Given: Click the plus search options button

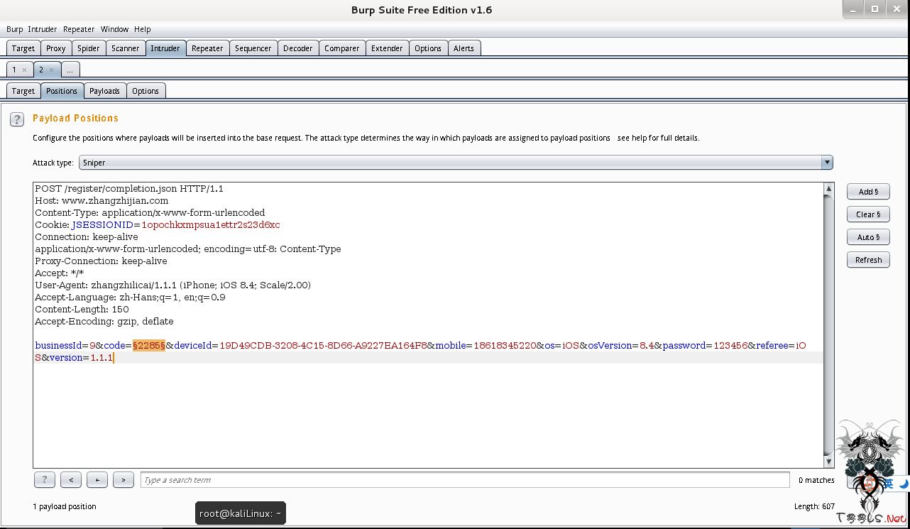Looking at the screenshot, I should (x=97, y=480).
